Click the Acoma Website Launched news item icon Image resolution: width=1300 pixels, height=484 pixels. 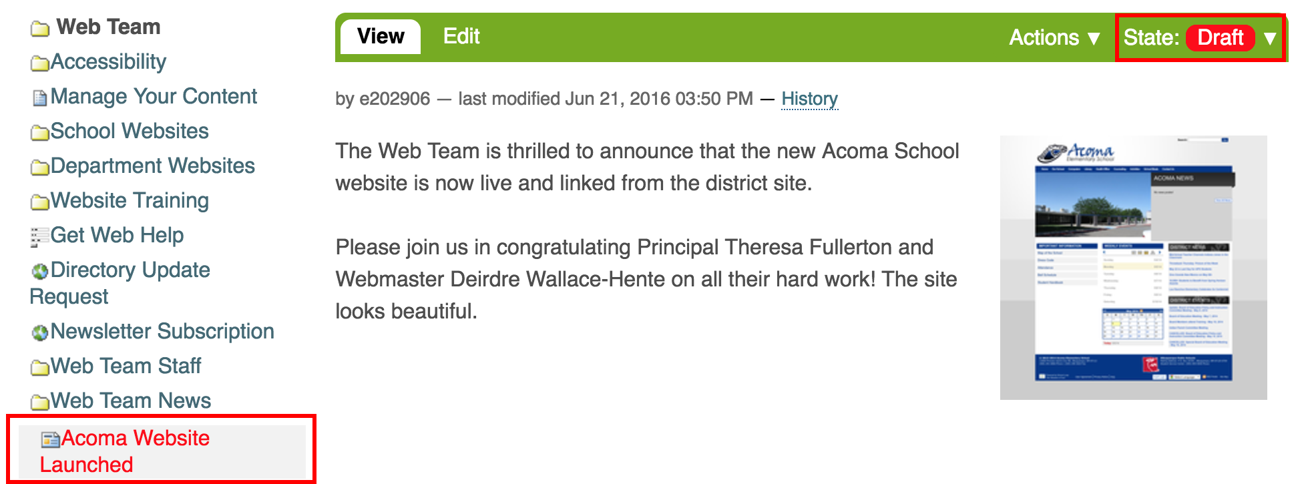51,439
